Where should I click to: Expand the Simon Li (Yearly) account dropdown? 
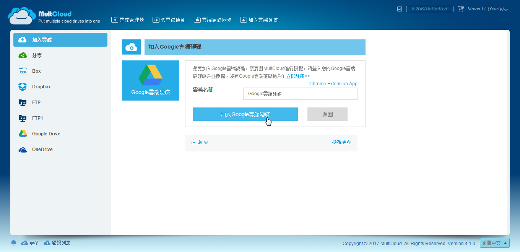click(487, 9)
